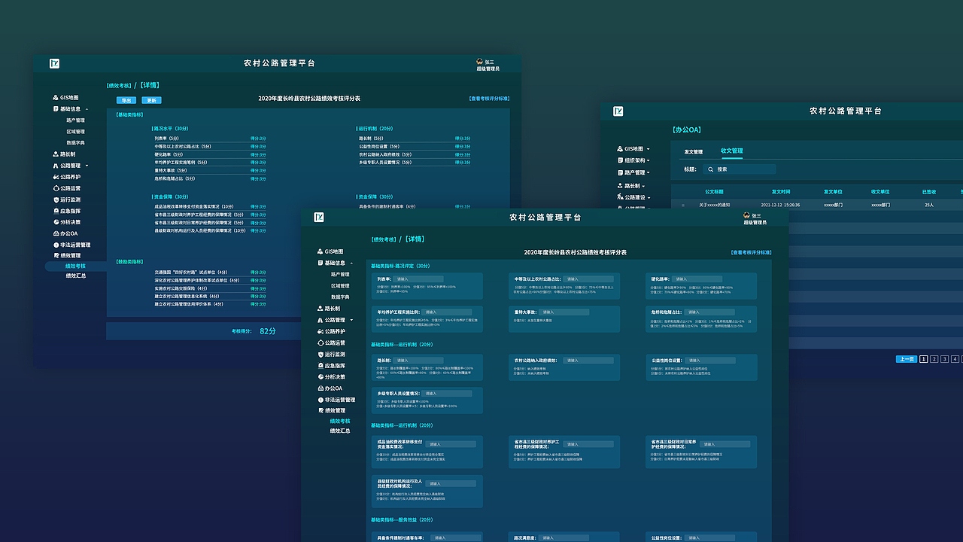Click 绩效考核 breadcrumb in front window
This screenshot has width=963, height=542.
click(x=383, y=239)
